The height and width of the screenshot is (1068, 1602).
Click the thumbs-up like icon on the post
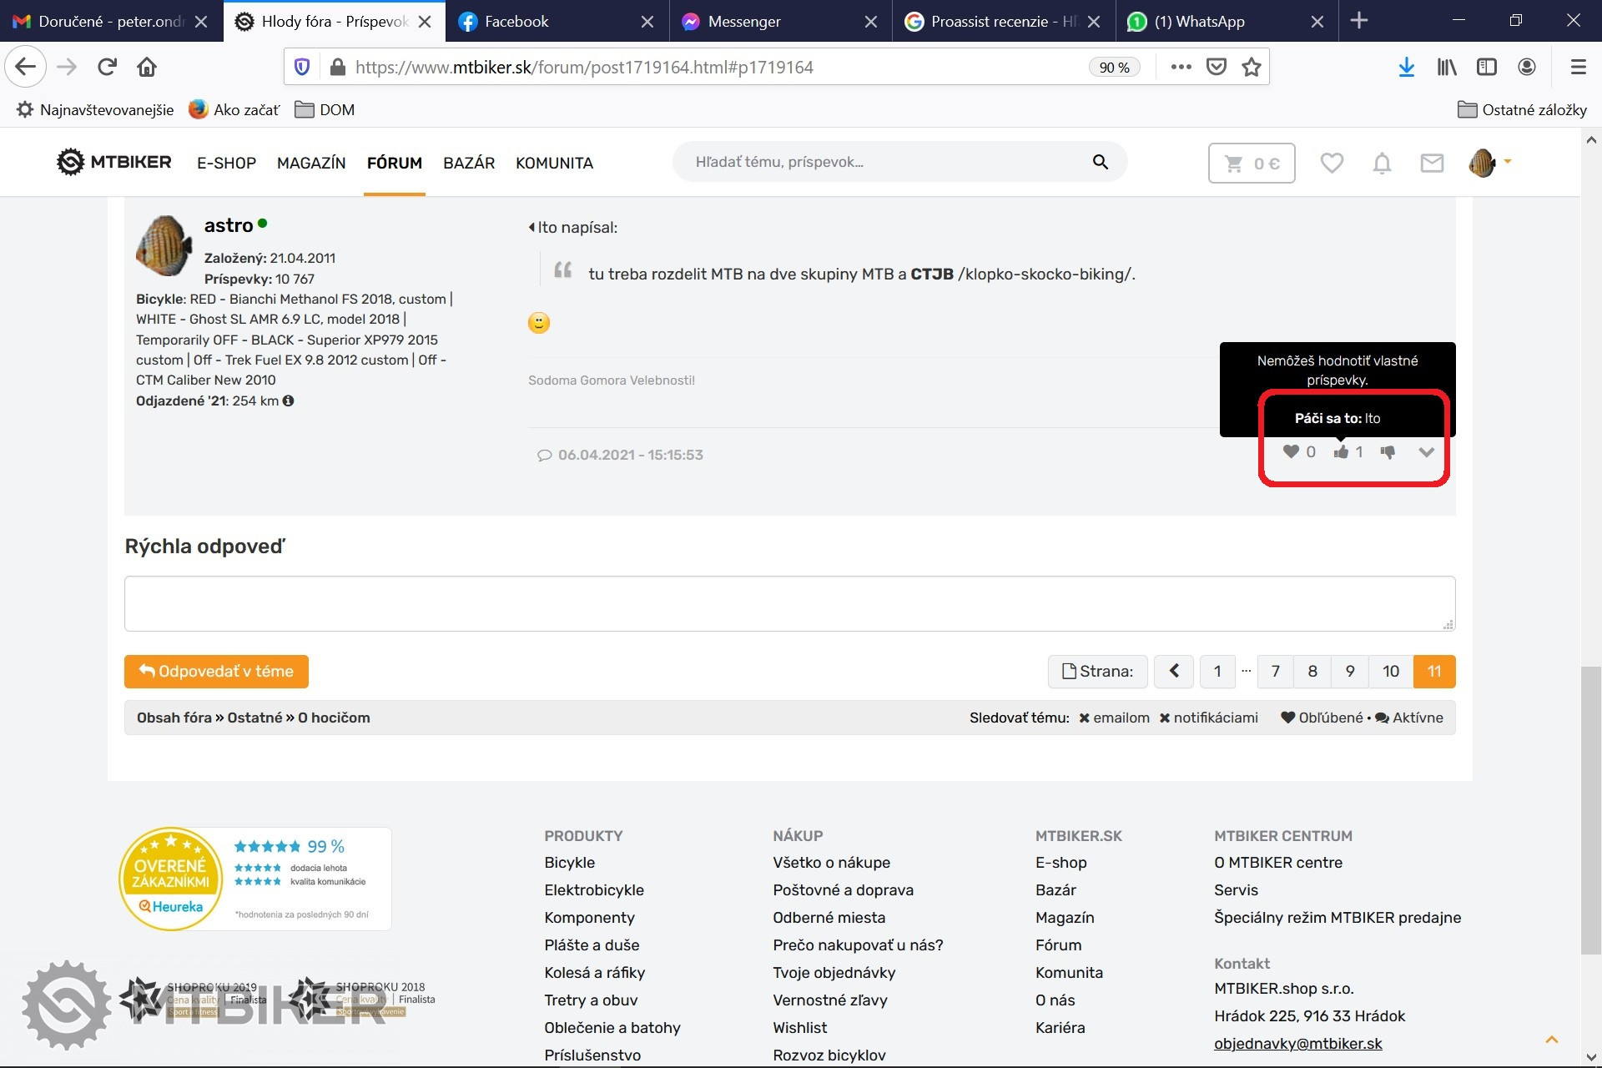point(1341,452)
